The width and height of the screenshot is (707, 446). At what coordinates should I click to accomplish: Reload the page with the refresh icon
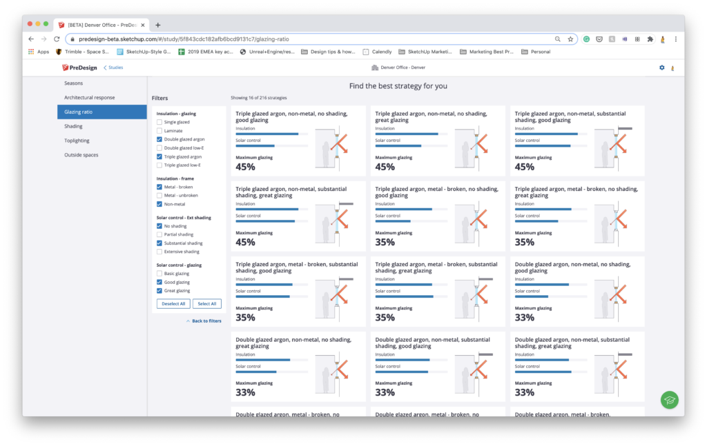click(57, 39)
